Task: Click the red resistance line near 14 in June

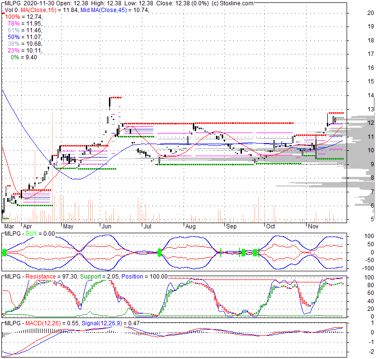Action: [116, 97]
